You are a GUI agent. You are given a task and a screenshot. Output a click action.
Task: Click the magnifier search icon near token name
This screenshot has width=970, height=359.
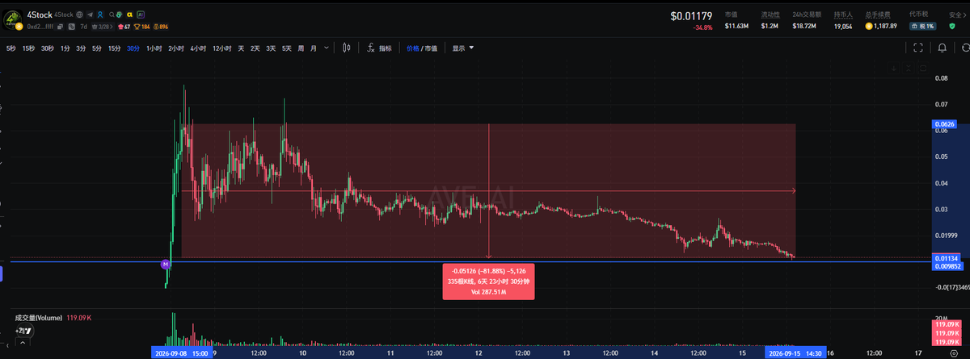pos(112,15)
